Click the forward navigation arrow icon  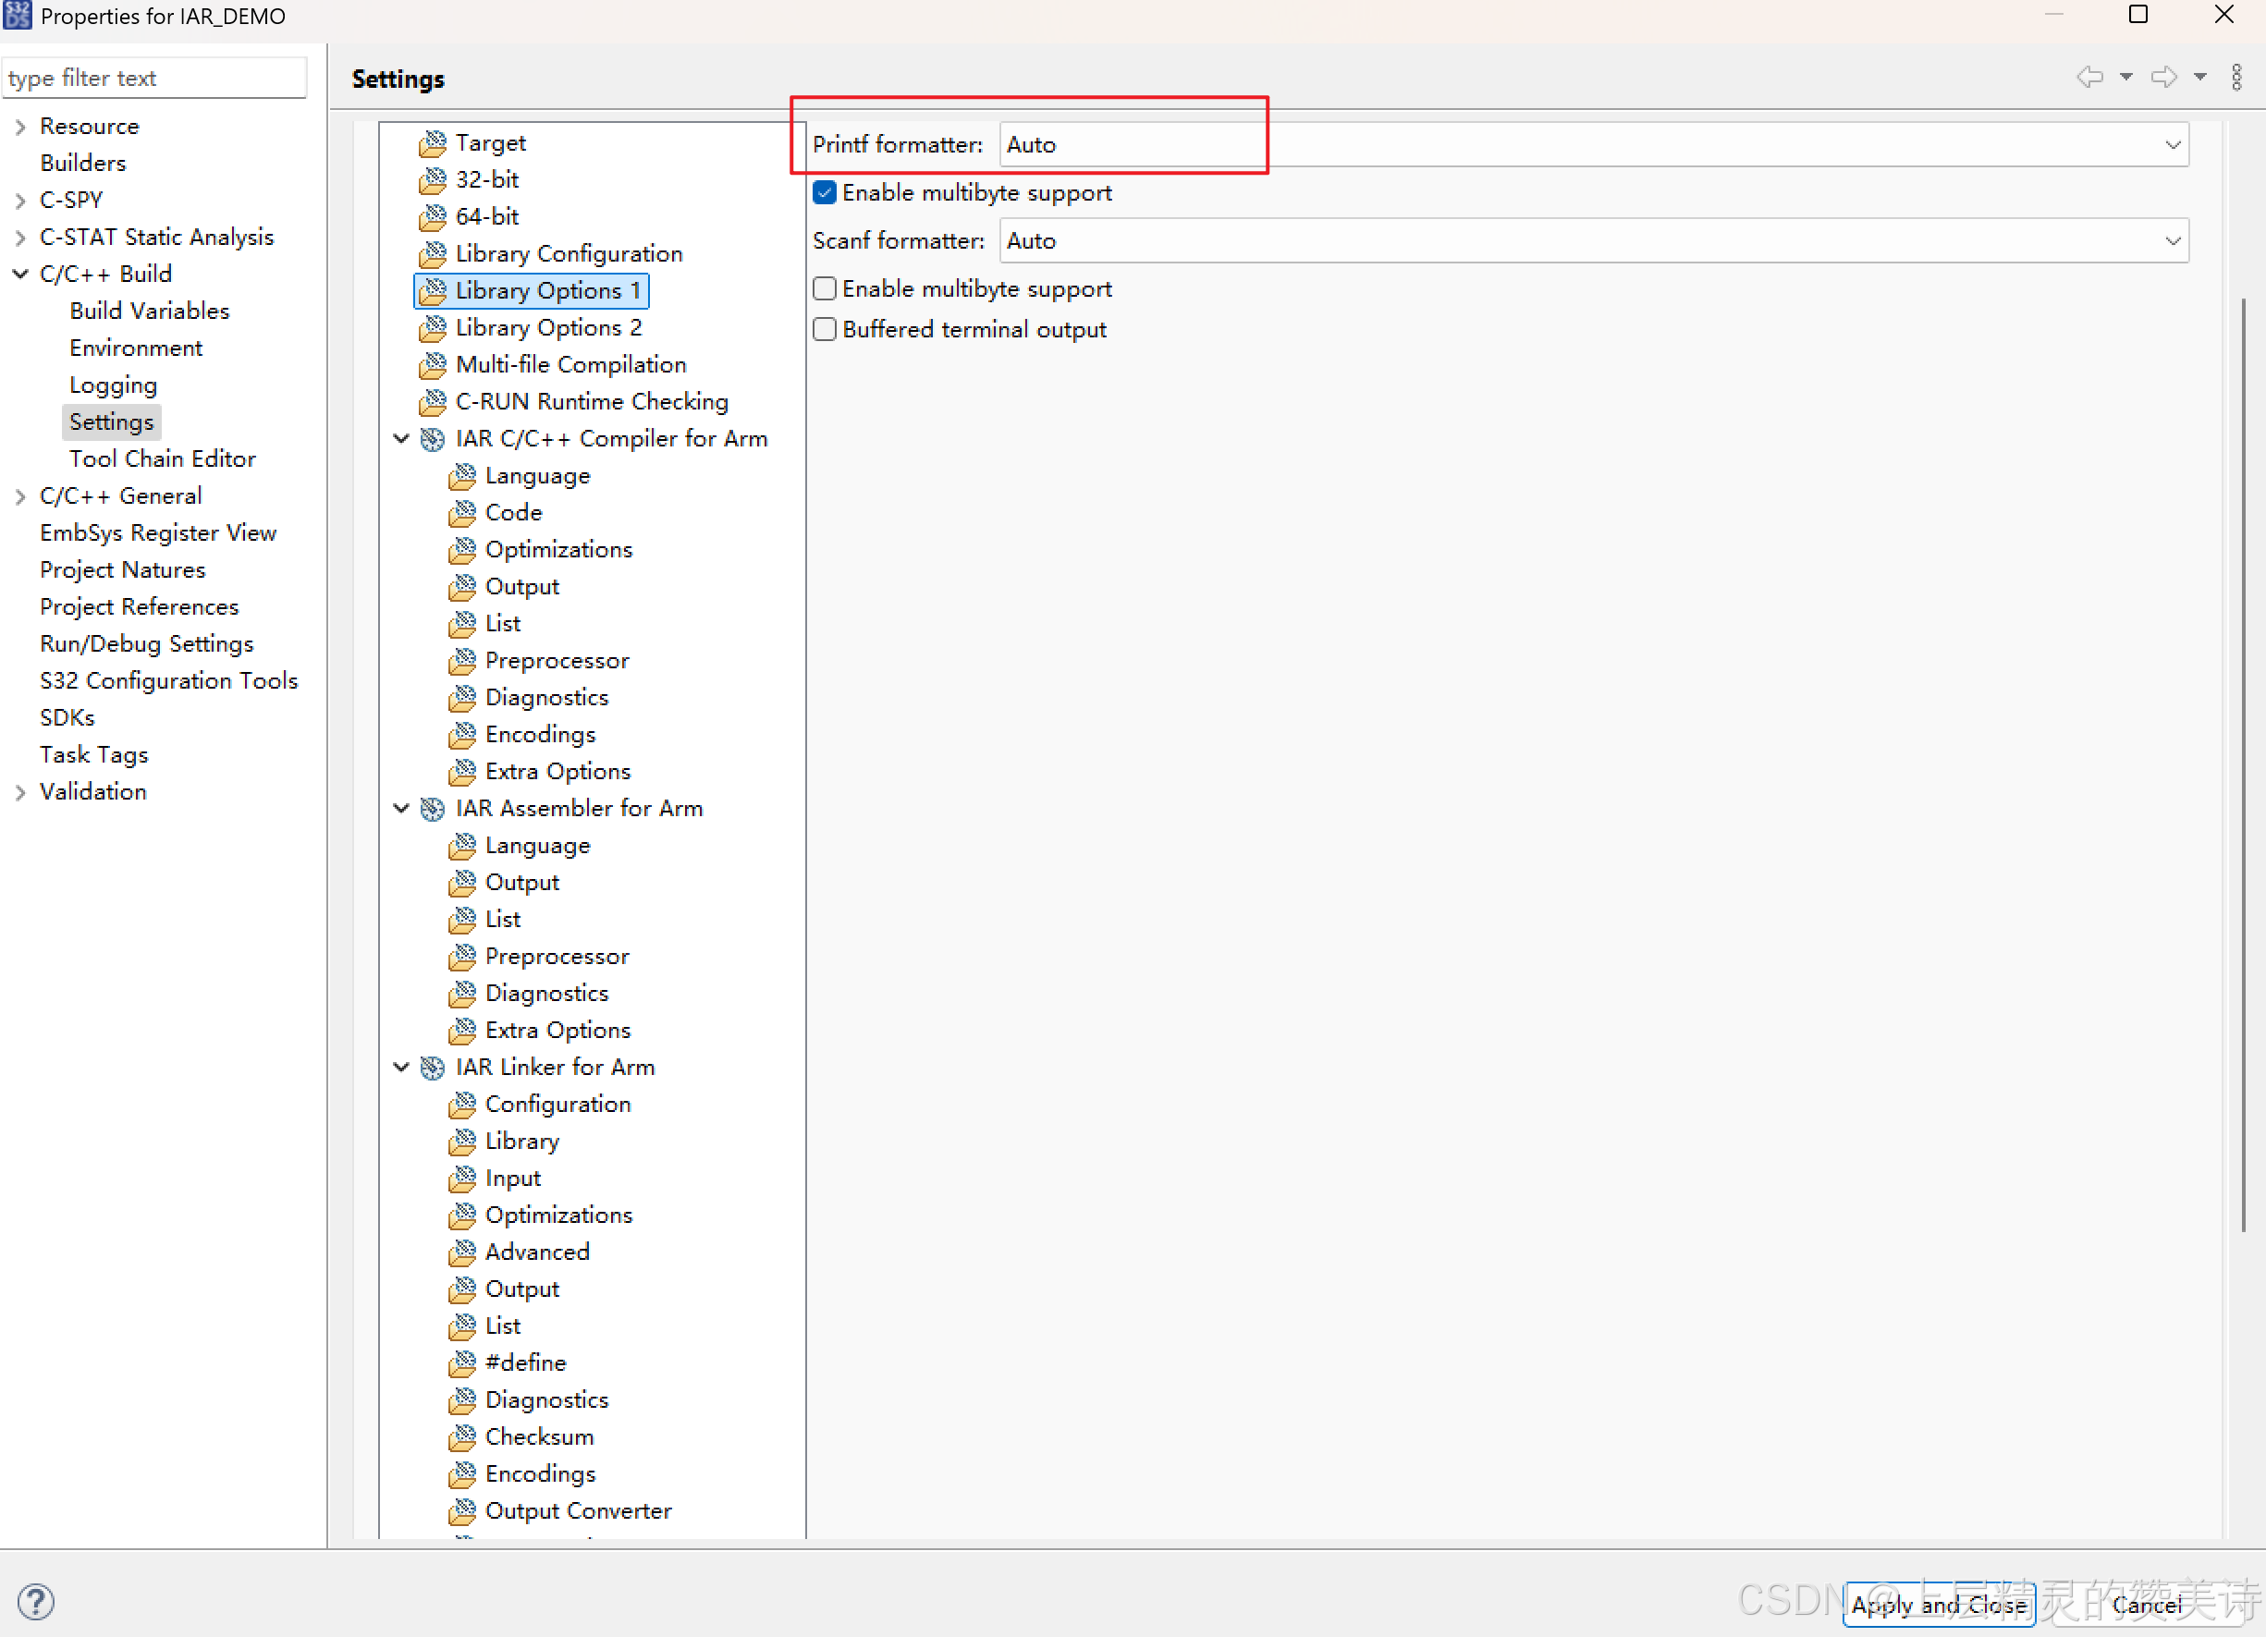pyautogui.click(x=2164, y=76)
